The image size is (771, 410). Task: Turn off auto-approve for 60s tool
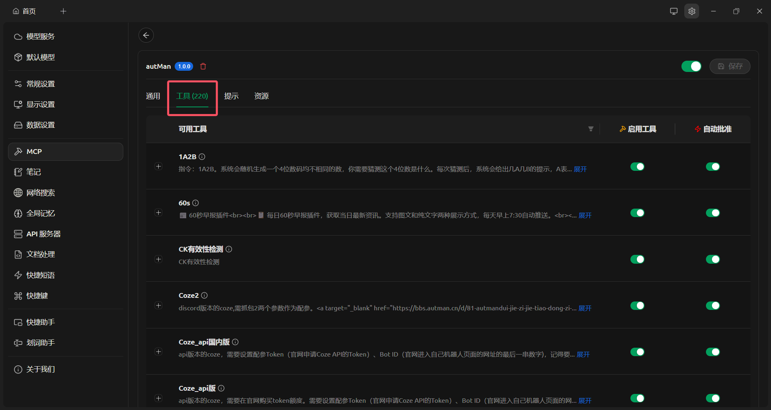[x=712, y=213]
